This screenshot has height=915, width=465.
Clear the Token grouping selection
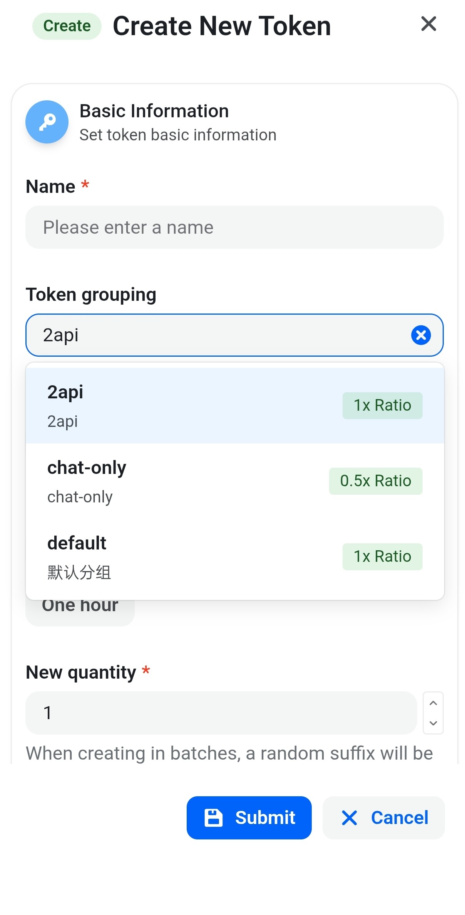[421, 335]
